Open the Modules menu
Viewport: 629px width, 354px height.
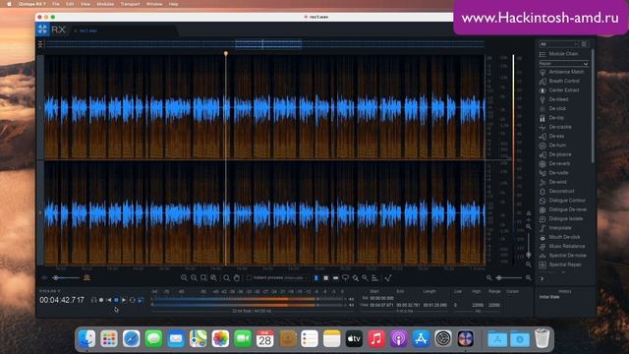(105, 4)
